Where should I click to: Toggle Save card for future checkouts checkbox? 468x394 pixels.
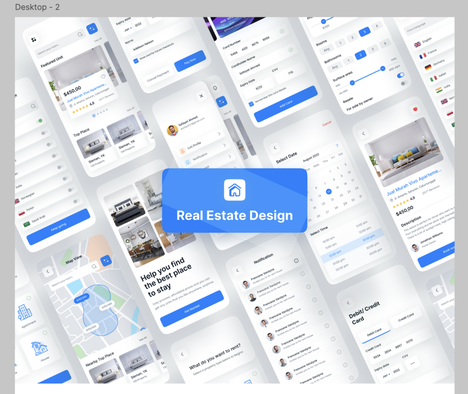point(136,61)
